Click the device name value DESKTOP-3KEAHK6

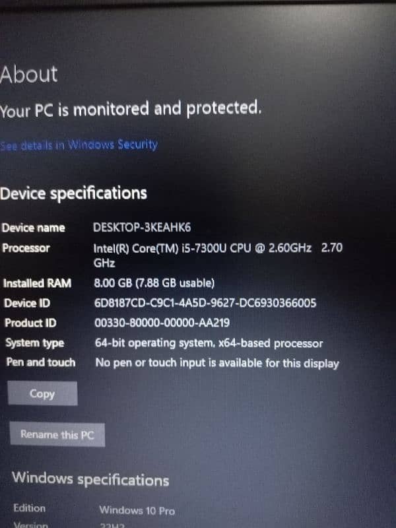pos(142,228)
